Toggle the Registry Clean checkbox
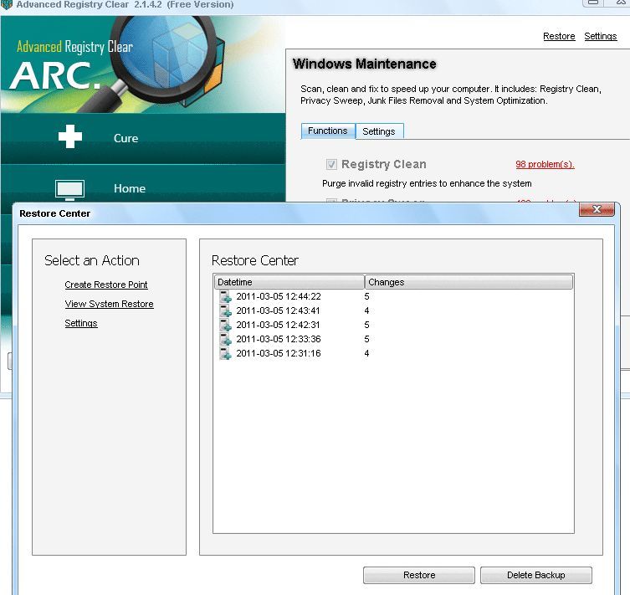 pyautogui.click(x=331, y=164)
